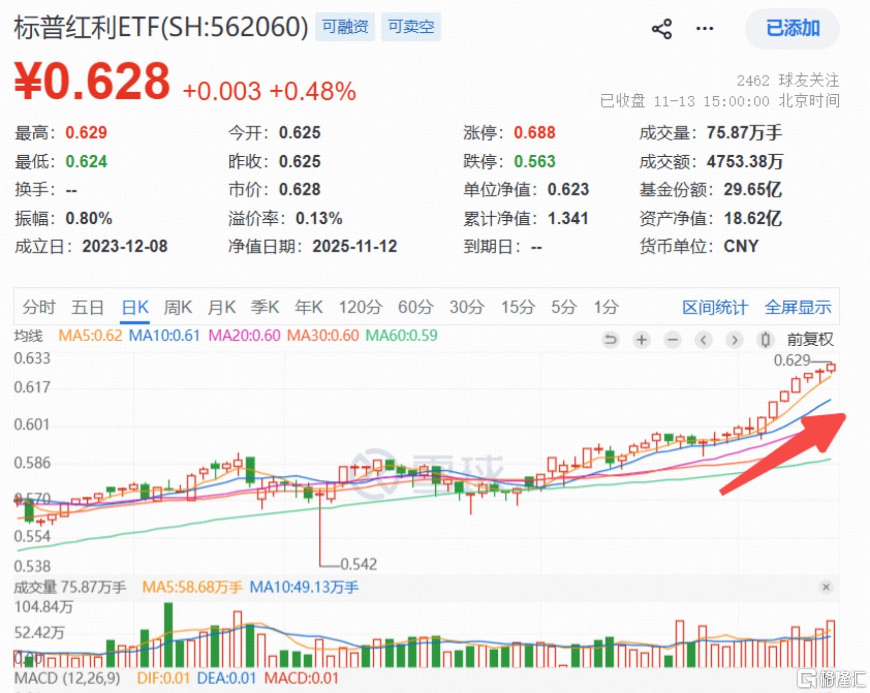Viewport: 870px width, 693px height.
Task: Open the three-dot more options menu
Action: pyautogui.click(x=705, y=29)
